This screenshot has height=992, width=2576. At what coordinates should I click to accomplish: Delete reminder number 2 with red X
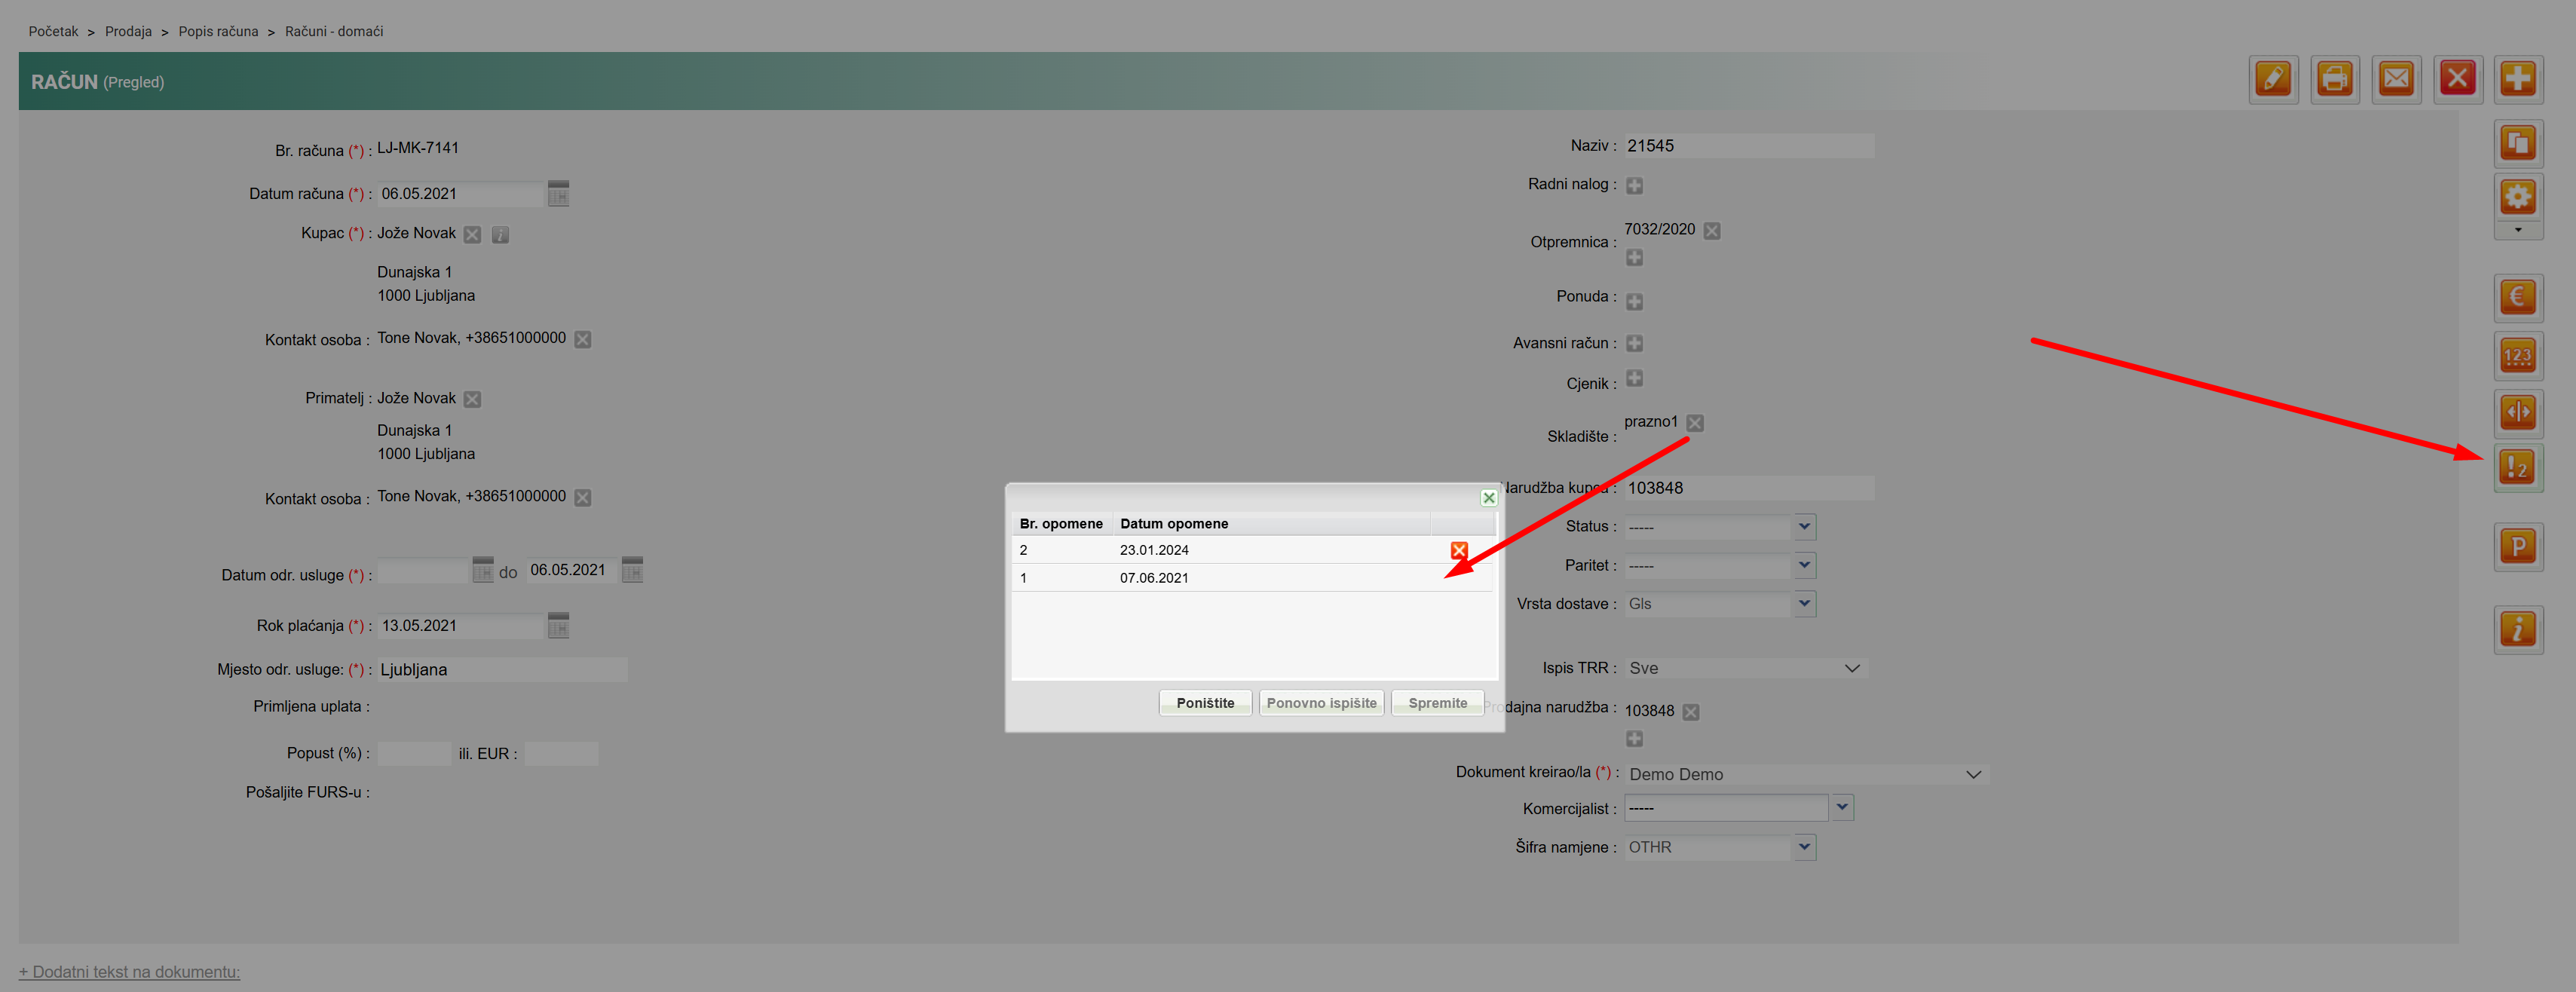(1459, 550)
